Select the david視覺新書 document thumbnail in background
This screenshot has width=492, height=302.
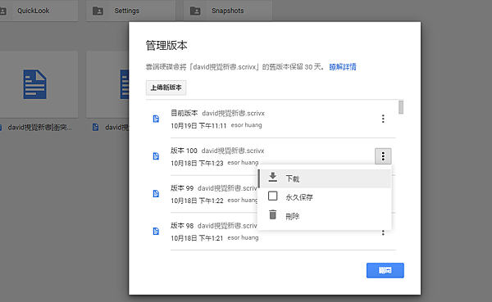34,84
